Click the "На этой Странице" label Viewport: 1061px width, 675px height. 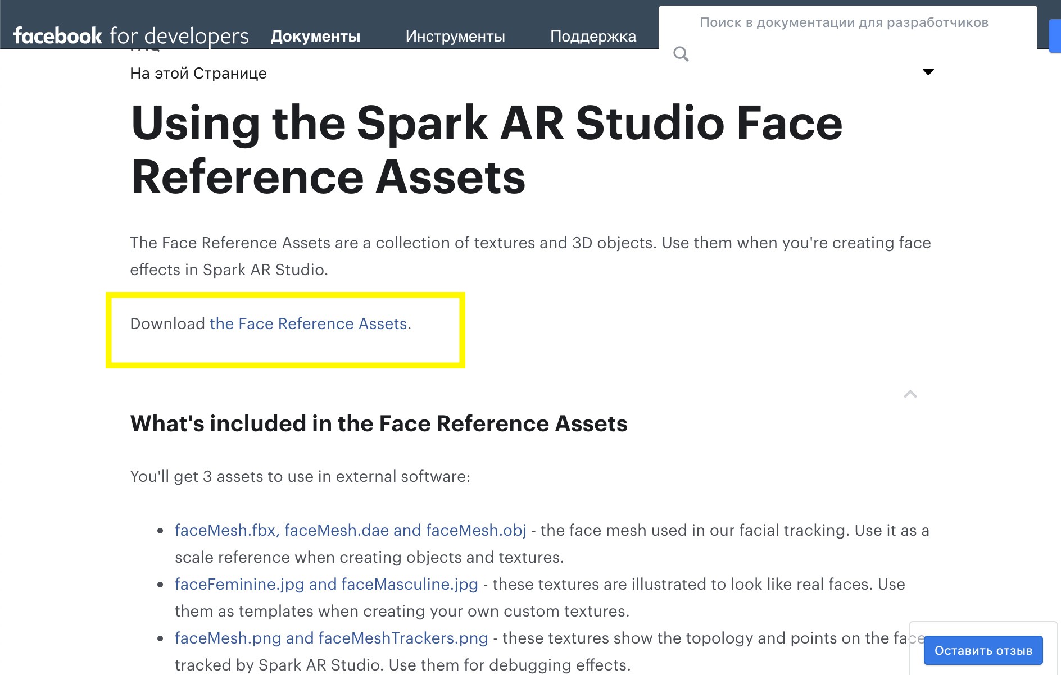(x=198, y=74)
